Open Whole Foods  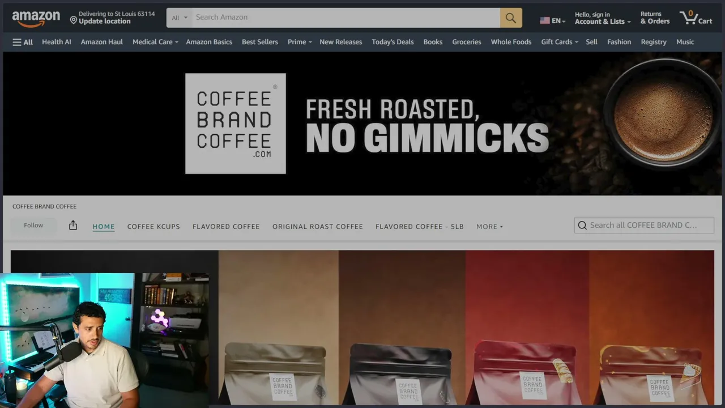pos(511,42)
